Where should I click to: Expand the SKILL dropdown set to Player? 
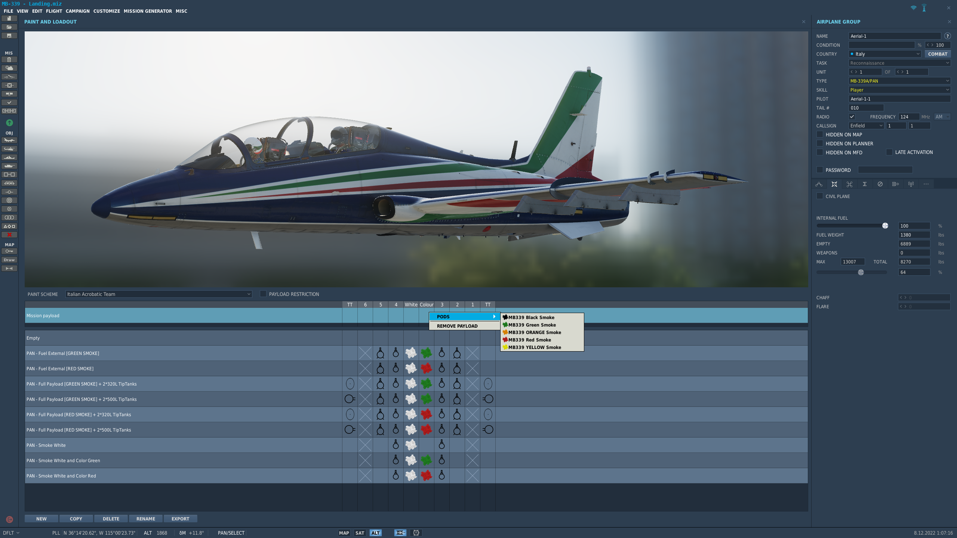[899, 90]
